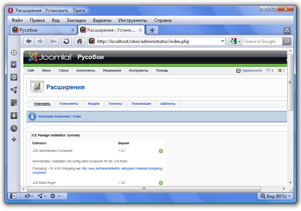
Task: Click the Wand password key button
Action: tap(53, 41)
